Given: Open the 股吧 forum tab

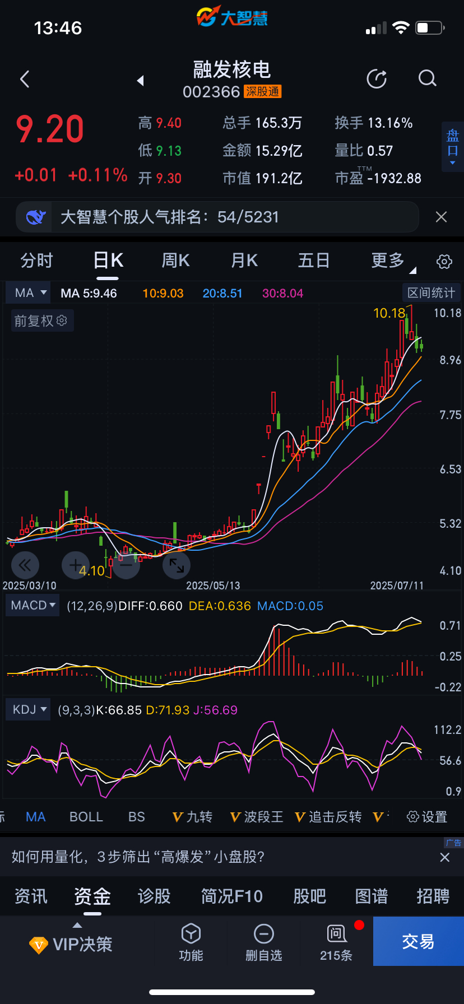Looking at the screenshot, I should [310, 896].
